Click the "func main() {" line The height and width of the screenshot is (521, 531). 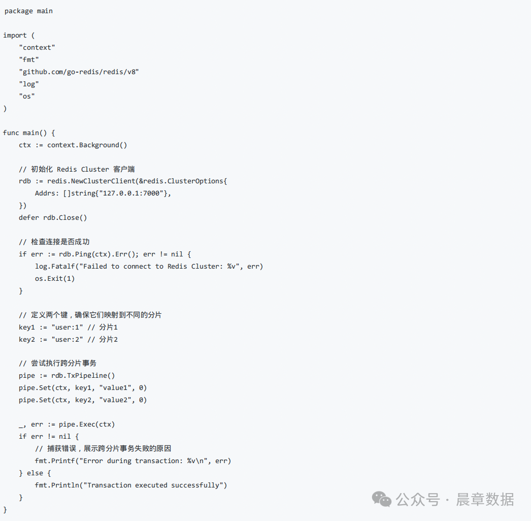point(29,133)
